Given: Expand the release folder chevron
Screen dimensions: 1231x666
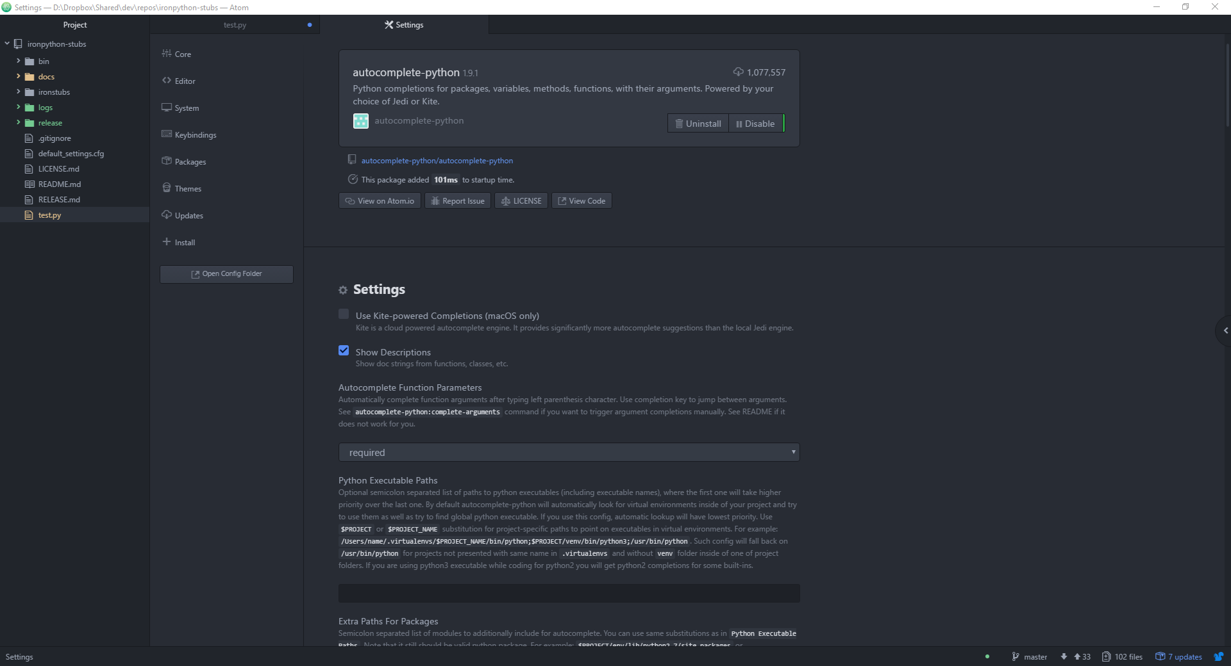Looking at the screenshot, I should (18, 122).
